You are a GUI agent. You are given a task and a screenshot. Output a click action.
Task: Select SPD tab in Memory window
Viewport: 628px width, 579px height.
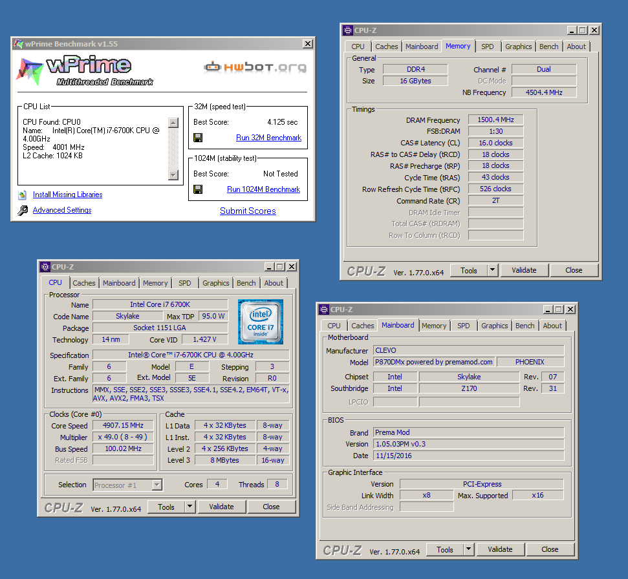(x=488, y=47)
